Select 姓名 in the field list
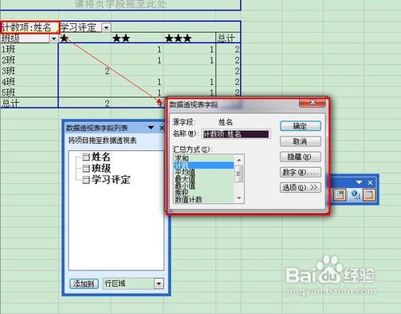 click(x=100, y=157)
